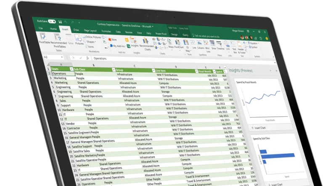Screen dimensions: 323x186
Task: Insert Chart for Spend by Fiscal Month
Action: click(259, 128)
